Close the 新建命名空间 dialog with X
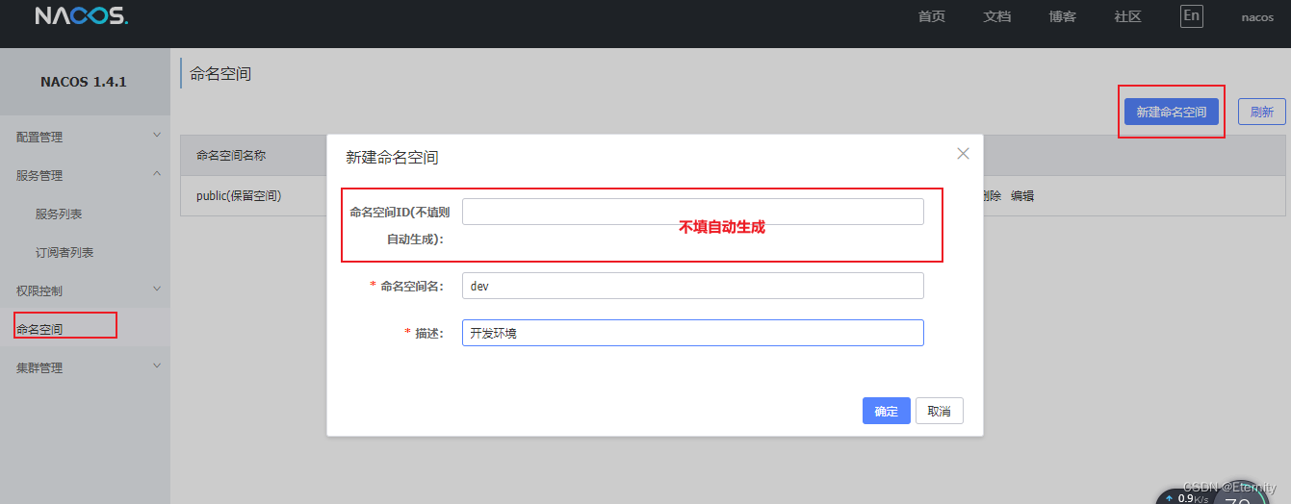Viewport: 1291px width, 504px height. (x=963, y=154)
